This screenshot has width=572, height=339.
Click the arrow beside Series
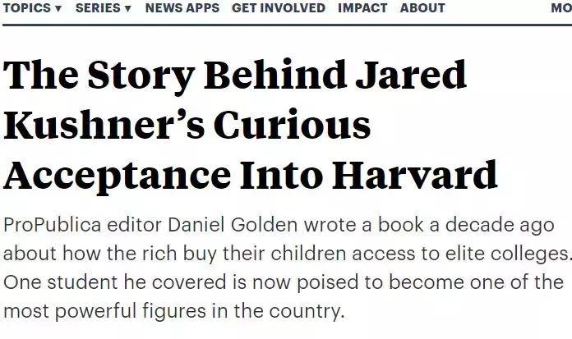(128, 9)
